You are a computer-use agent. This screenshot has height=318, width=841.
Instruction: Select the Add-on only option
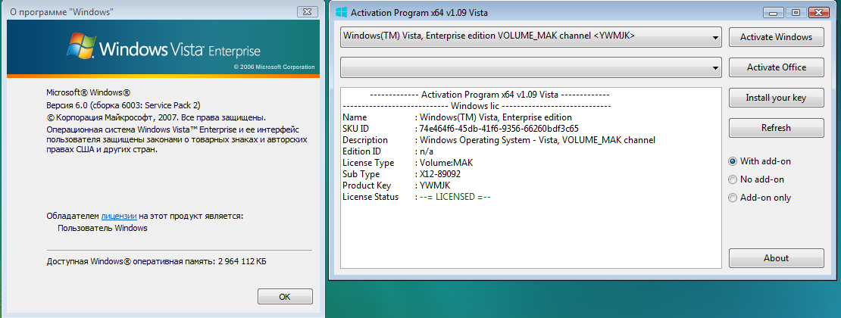coord(759,198)
